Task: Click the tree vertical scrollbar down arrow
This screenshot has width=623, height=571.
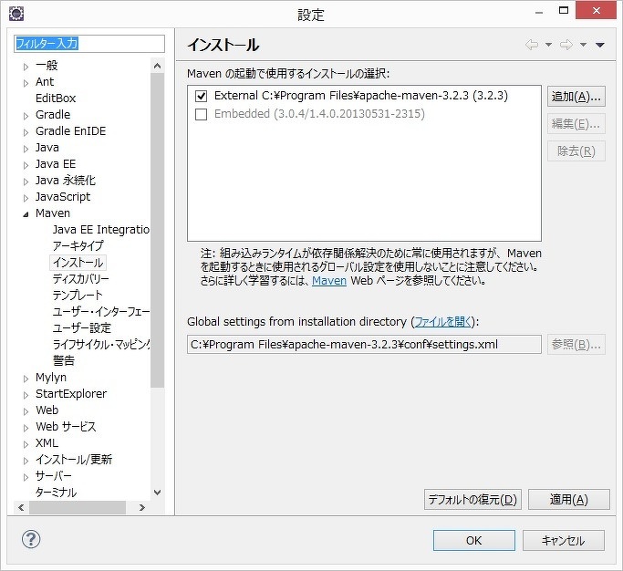Action: (157, 492)
